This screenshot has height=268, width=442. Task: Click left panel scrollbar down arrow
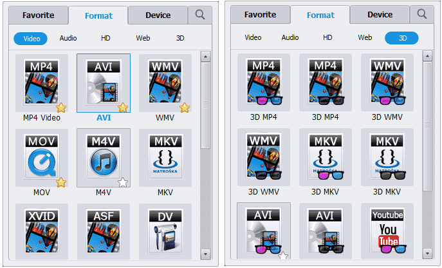coord(205,254)
